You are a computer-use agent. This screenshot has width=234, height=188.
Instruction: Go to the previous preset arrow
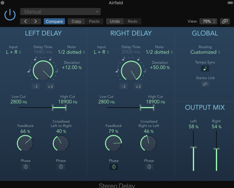coord(26,21)
